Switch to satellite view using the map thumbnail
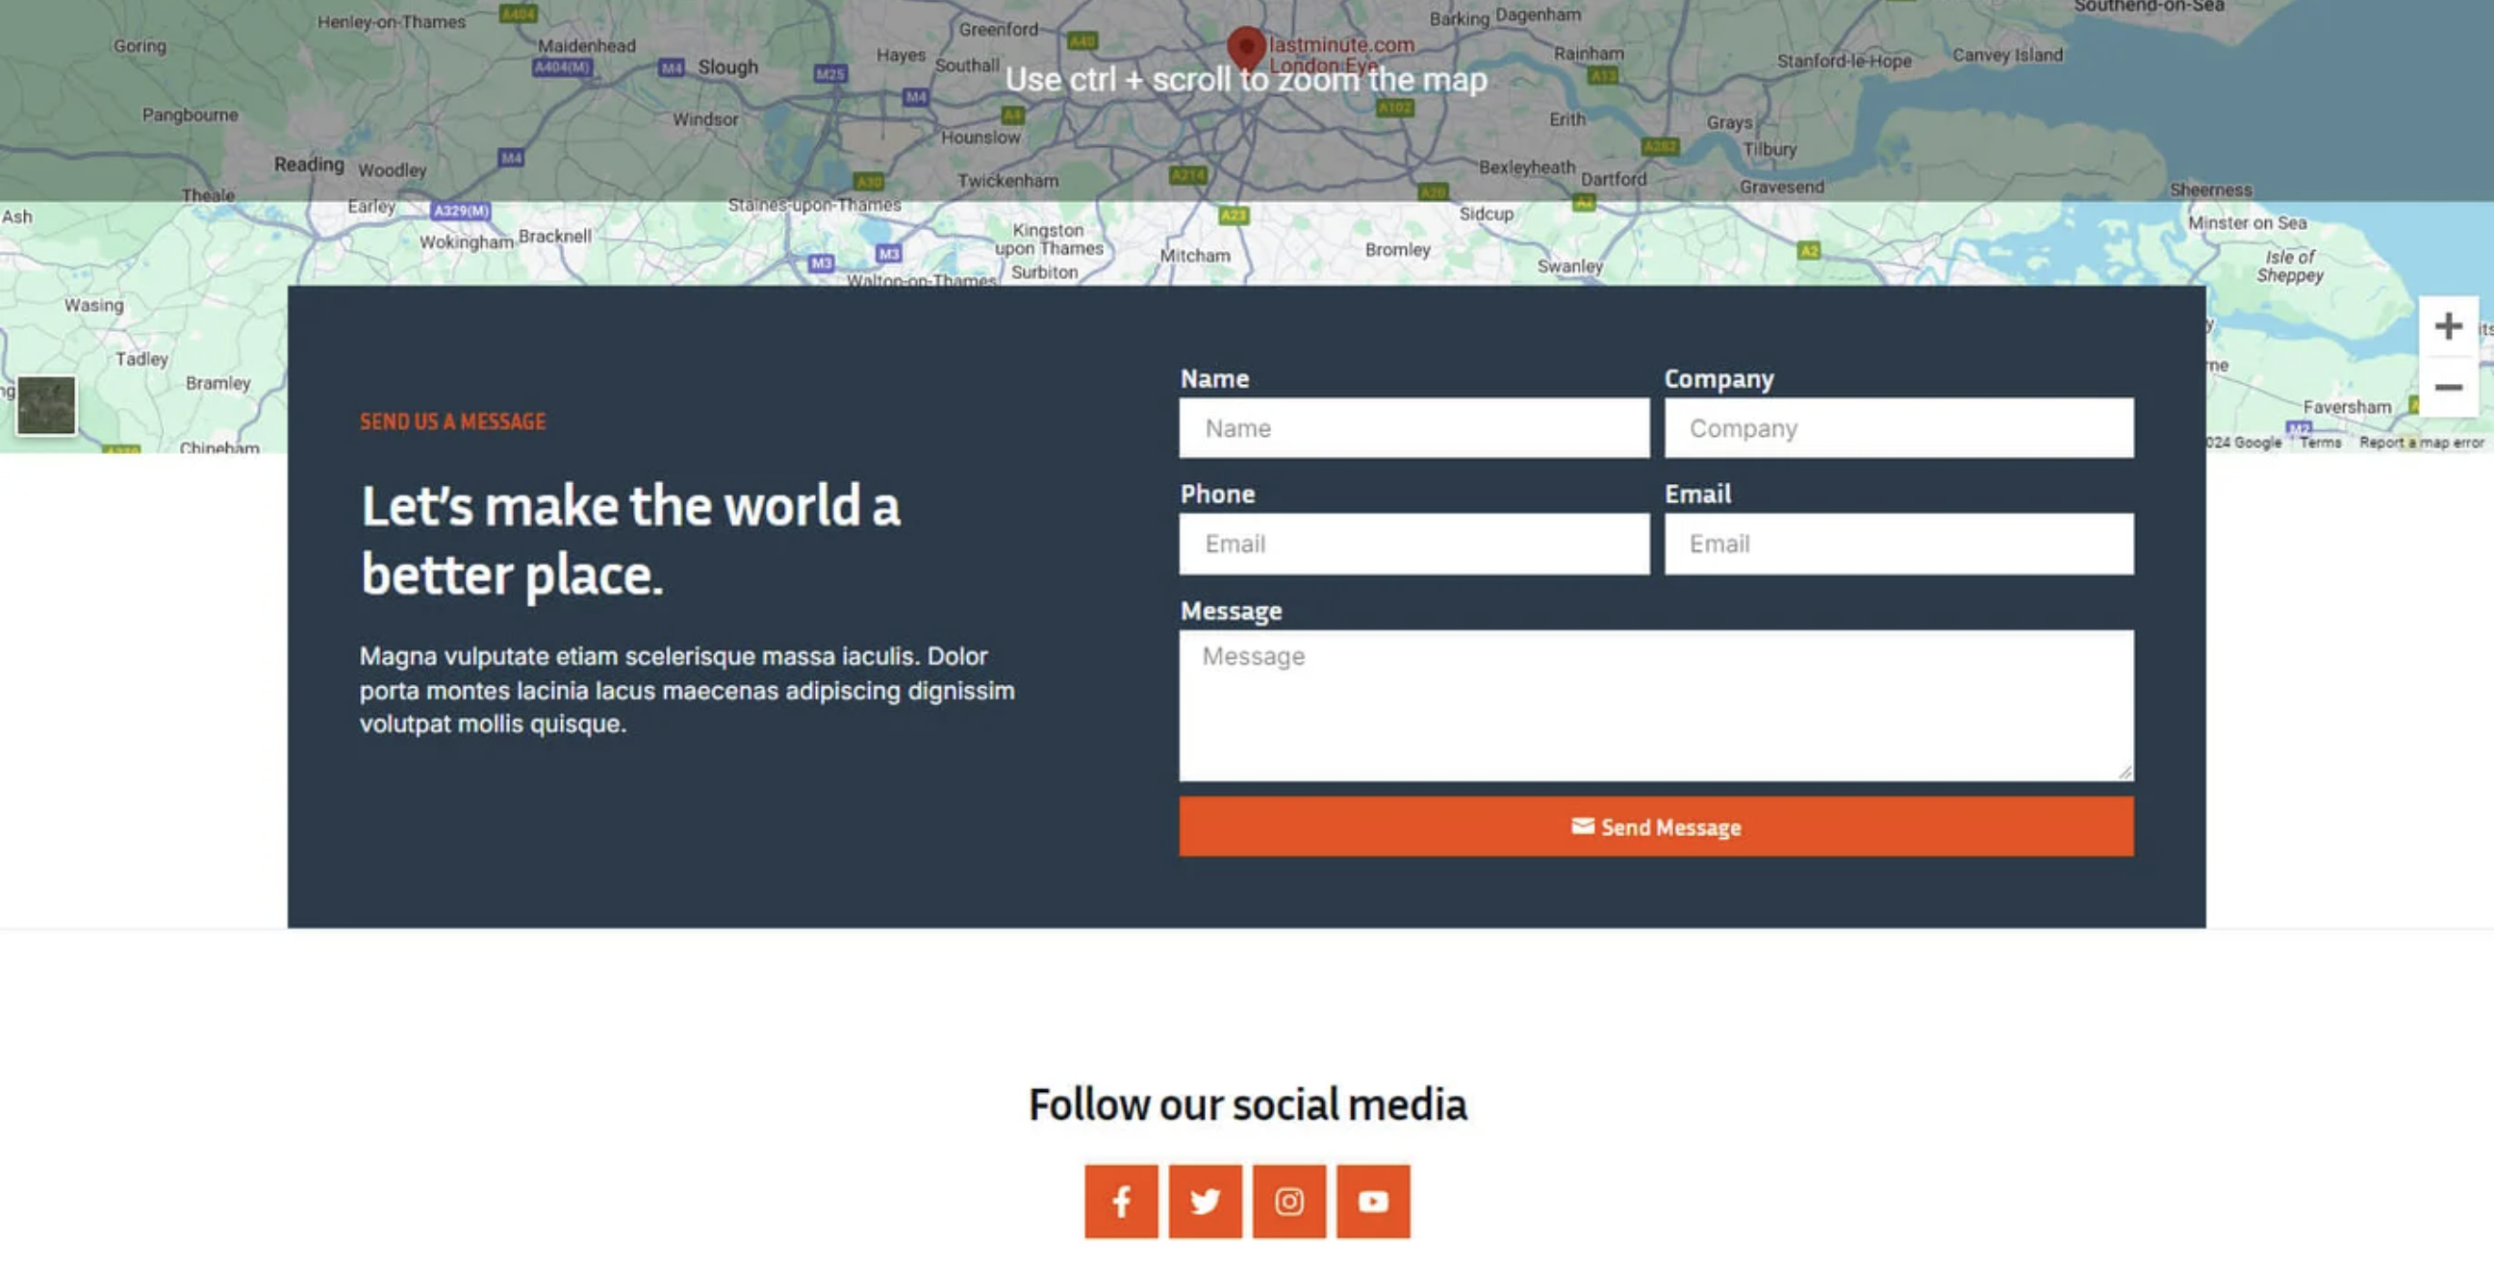2494x1270 pixels. click(46, 406)
